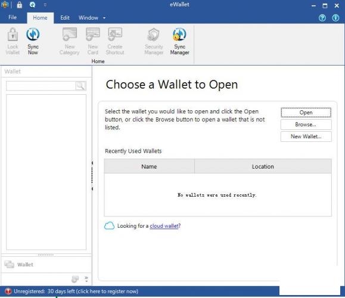
Task: Open the Window ribbon tab
Action: 88,18
